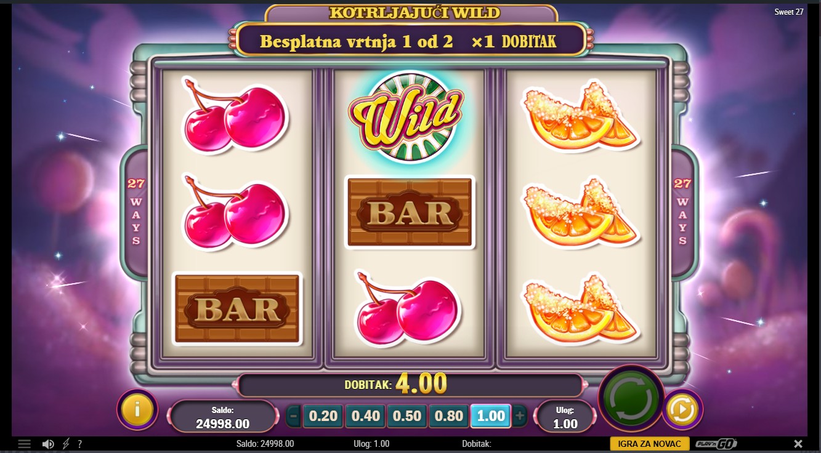Select the 0.40 bet value
The height and width of the screenshot is (453, 821).
[365, 416]
